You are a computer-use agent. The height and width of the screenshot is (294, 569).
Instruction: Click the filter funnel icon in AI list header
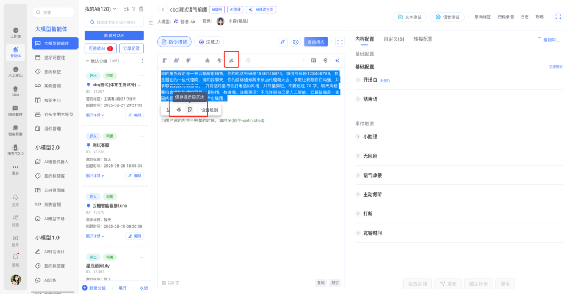click(x=134, y=9)
